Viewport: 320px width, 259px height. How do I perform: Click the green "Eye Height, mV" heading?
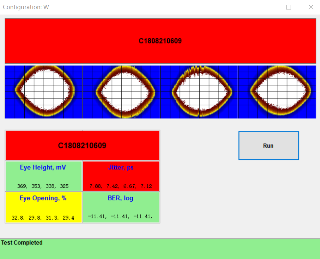(x=43, y=168)
